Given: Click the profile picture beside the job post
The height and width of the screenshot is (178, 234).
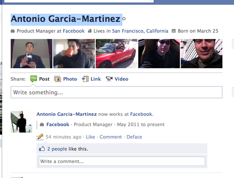Looking at the screenshot, I should (22, 122).
